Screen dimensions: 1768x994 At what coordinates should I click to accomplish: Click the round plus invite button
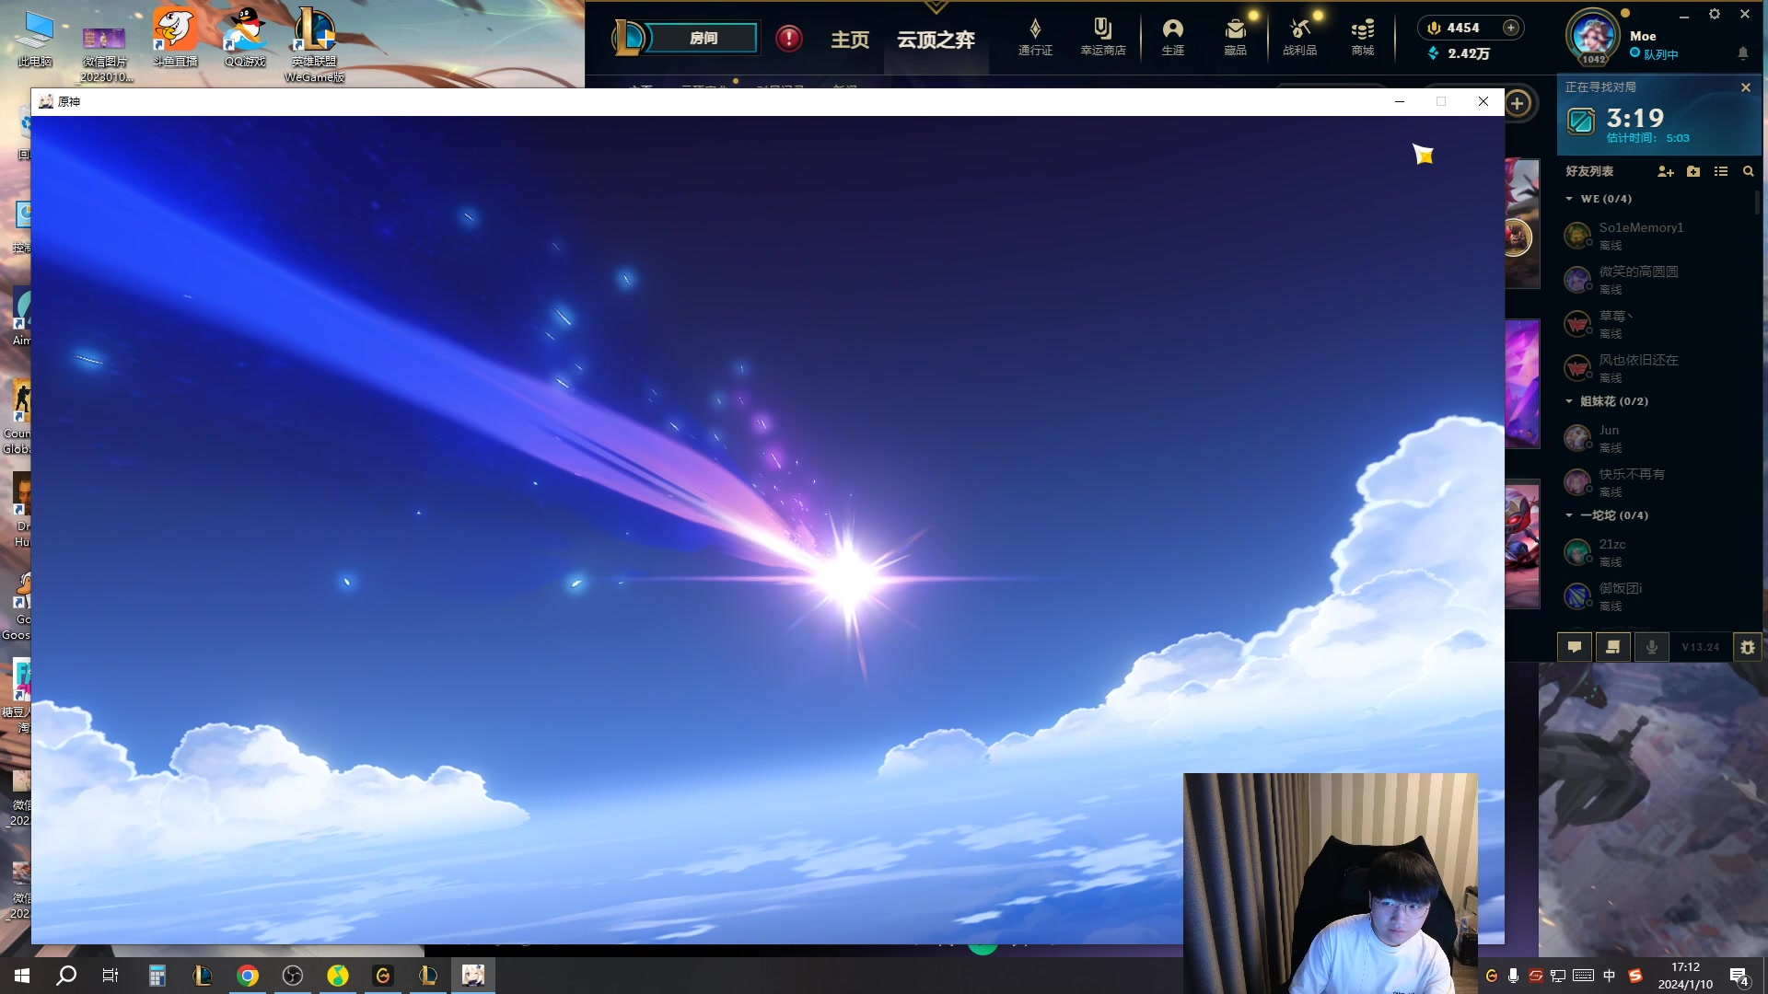(1518, 103)
